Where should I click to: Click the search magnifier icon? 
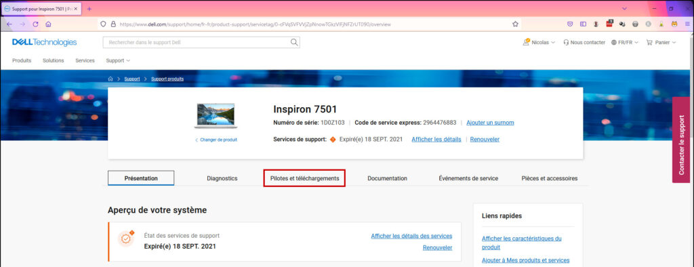[294, 43]
